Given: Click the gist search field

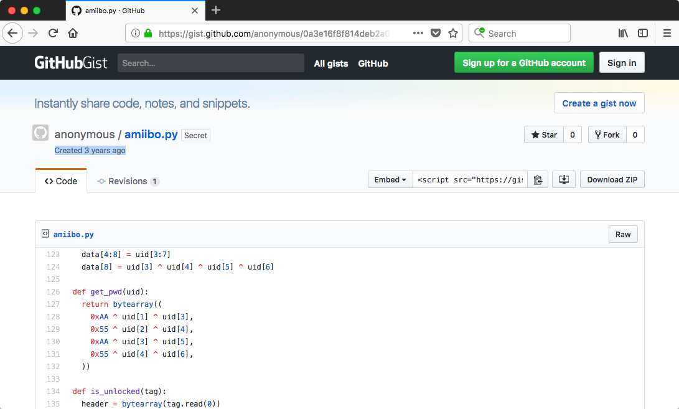Looking at the screenshot, I should click(x=210, y=63).
